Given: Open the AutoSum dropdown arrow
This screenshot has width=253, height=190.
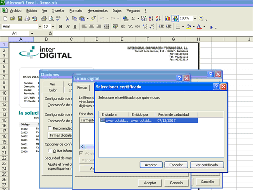Looking at the screenshot, I should pos(138,18).
